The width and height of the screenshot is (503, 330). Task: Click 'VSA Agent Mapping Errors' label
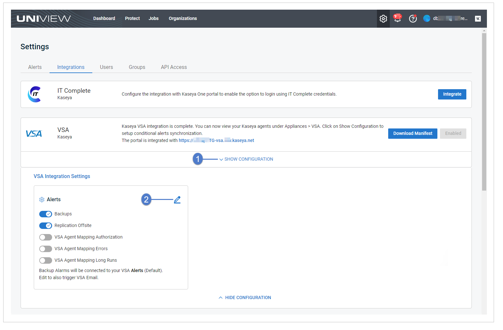pyautogui.click(x=81, y=249)
